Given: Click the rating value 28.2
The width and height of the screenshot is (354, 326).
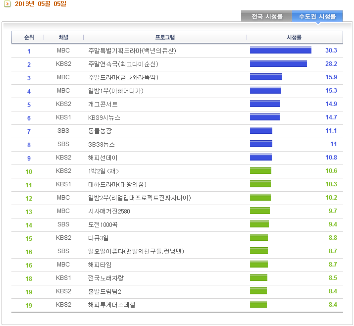Looking at the screenshot, I should coord(331,64).
